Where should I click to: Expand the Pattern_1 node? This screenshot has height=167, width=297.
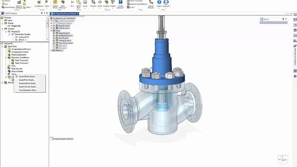[51, 51]
